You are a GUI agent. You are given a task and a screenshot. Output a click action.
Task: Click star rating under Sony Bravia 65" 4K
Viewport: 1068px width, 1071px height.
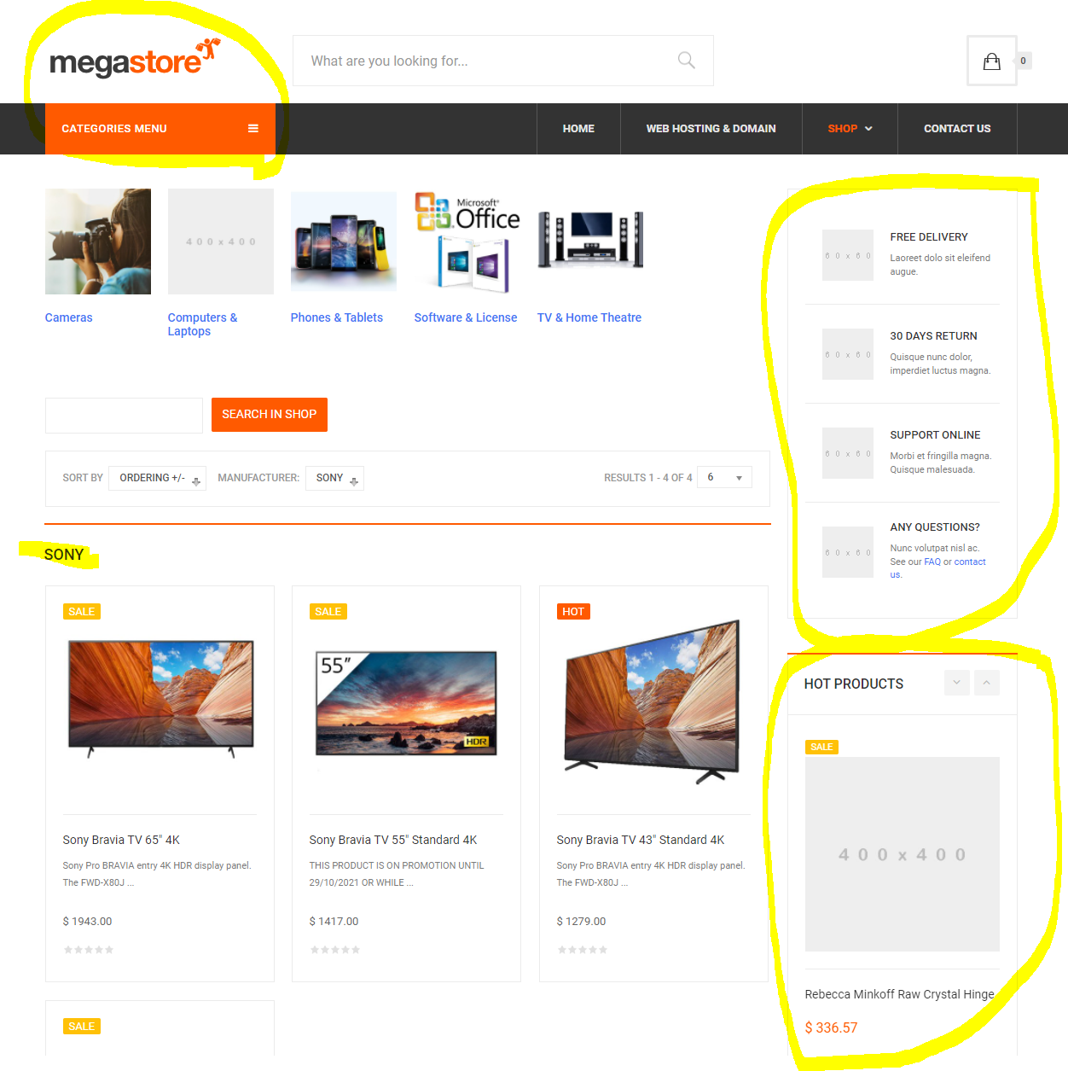tap(89, 950)
